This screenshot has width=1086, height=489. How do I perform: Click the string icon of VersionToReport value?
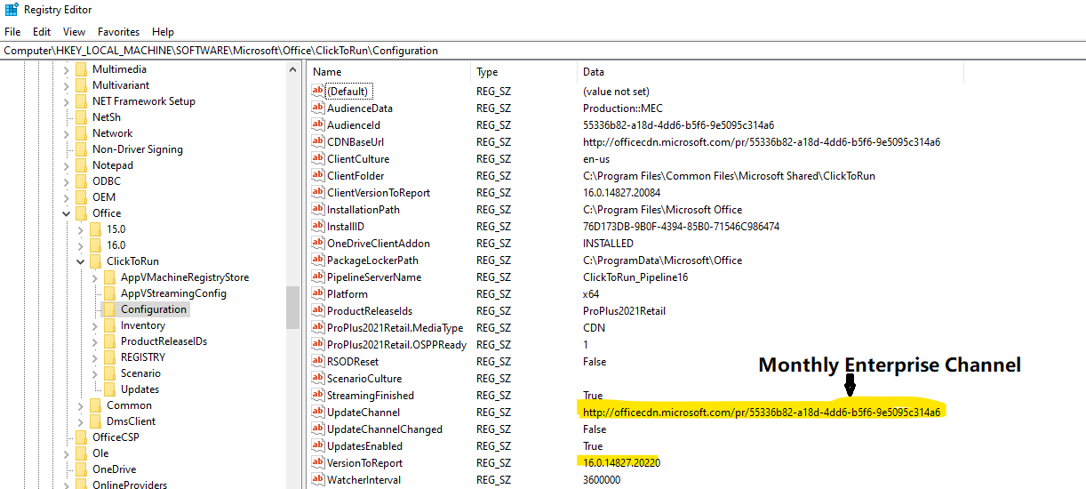pos(318,462)
